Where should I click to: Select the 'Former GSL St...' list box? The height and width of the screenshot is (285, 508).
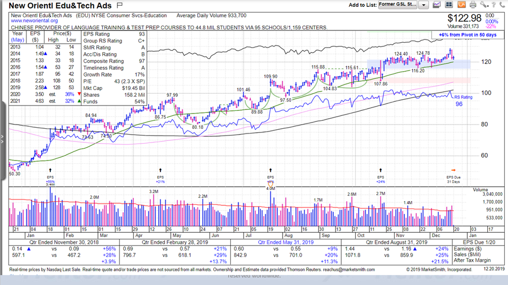point(398,5)
